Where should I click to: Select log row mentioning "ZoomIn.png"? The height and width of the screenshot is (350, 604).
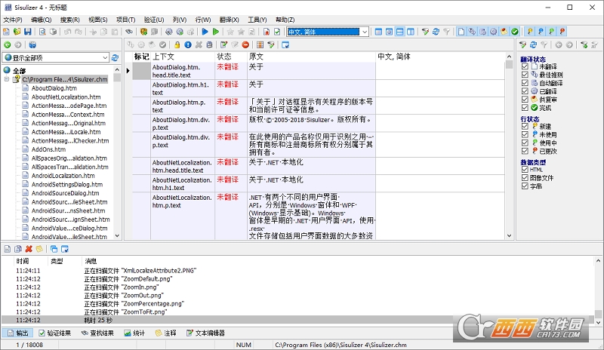click(297, 287)
